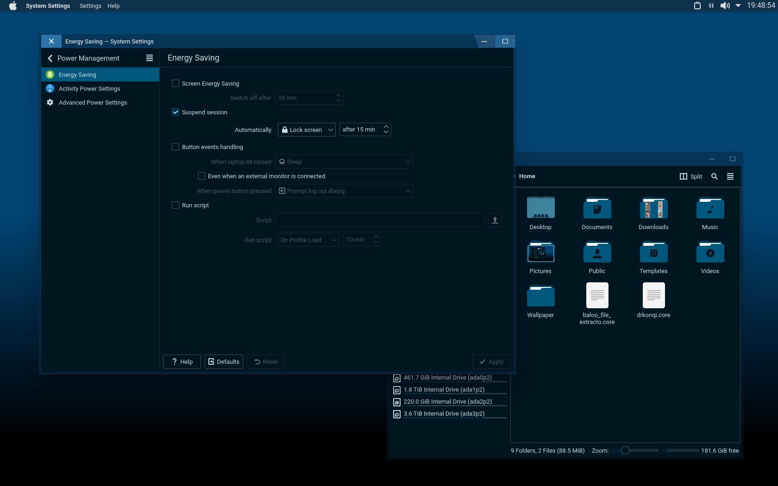The width and height of the screenshot is (778, 486).
Task: Open the Lock screen action dropdown
Action: point(306,130)
